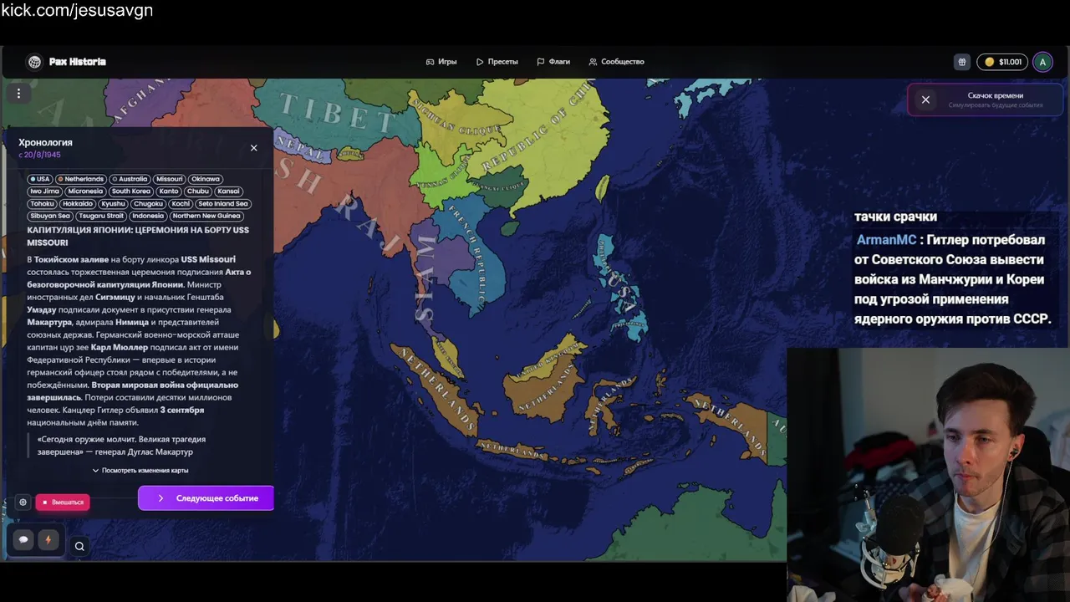Click ArmanMC username in chat overlay
Image resolution: width=1070 pixels, height=602 pixels.
coord(886,240)
